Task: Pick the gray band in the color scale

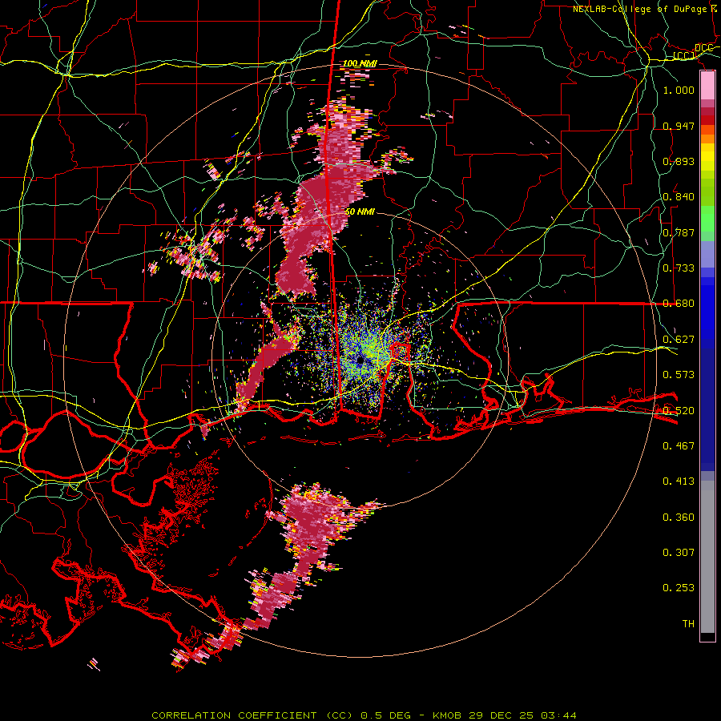Action: [707, 557]
